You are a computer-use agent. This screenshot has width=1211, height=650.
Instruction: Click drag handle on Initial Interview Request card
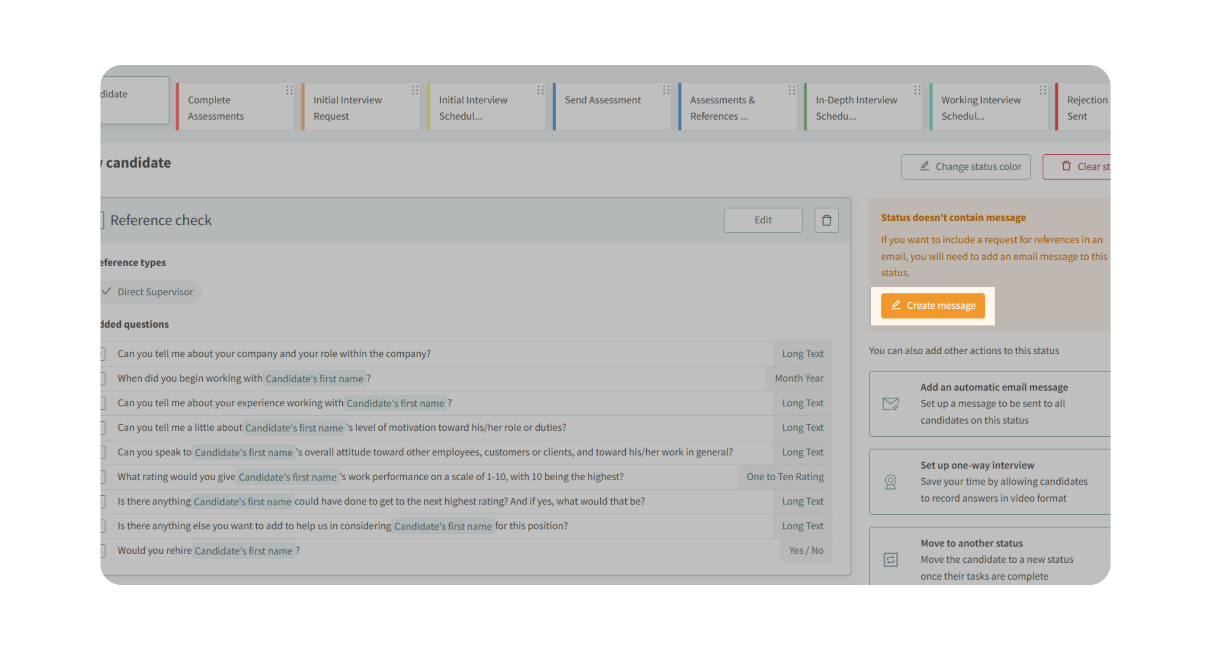coord(415,90)
